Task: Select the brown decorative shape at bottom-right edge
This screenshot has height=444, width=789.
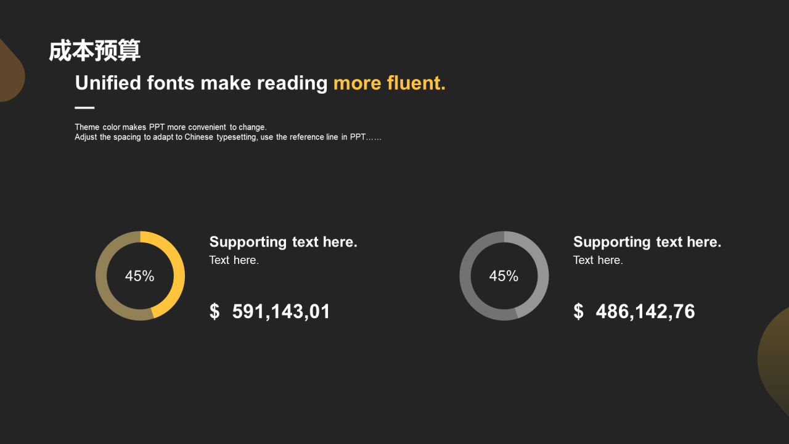Action: point(774,361)
